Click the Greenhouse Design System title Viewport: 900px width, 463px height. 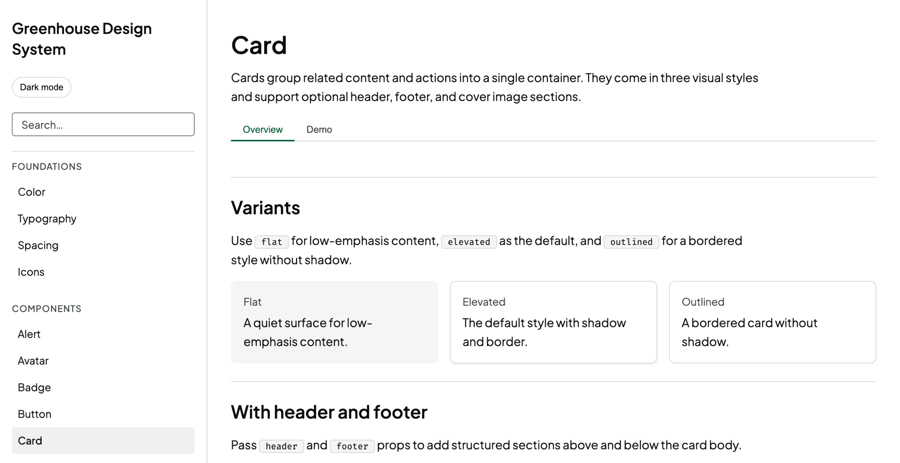[82, 39]
